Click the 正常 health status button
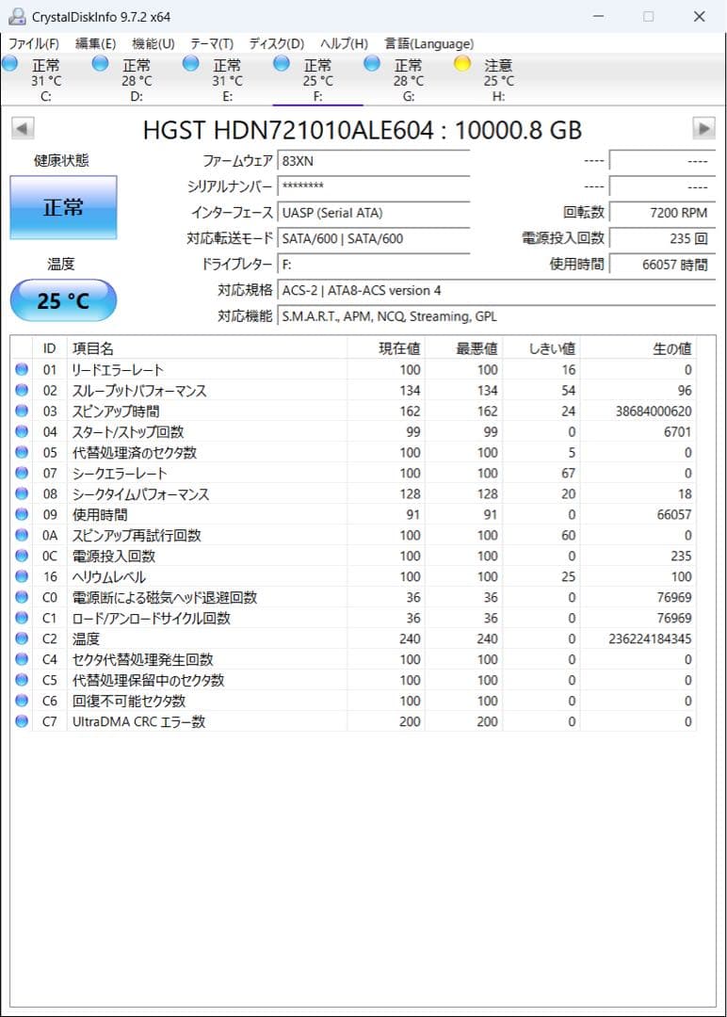727x1017 pixels. [x=63, y=207]
